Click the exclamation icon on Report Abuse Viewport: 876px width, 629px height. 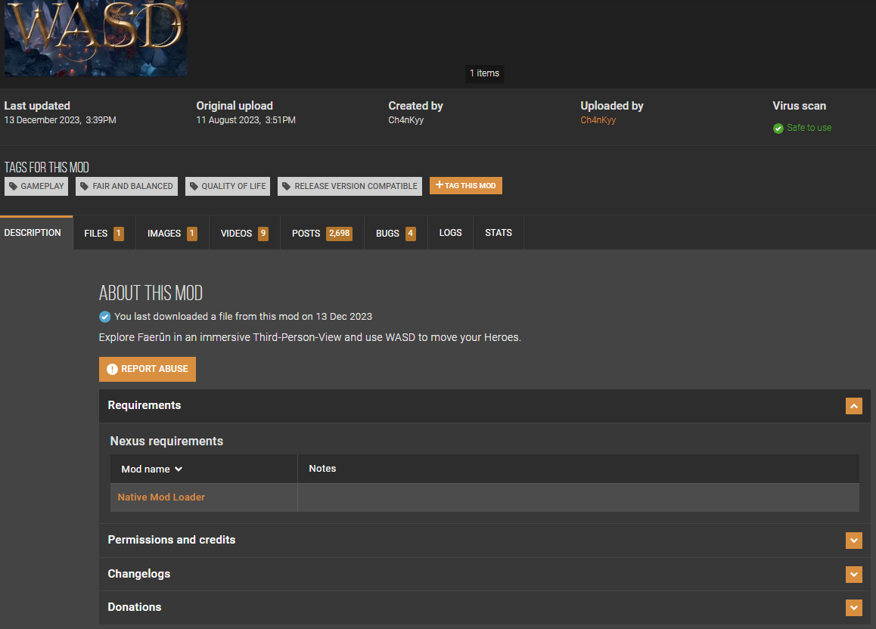coord(112,369)
